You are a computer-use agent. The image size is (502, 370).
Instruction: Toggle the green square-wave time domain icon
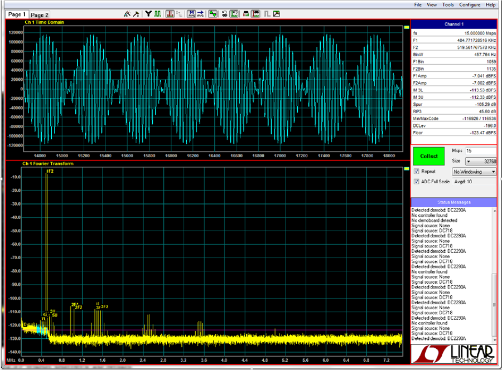pyautogui.click(x=157, y=14)
